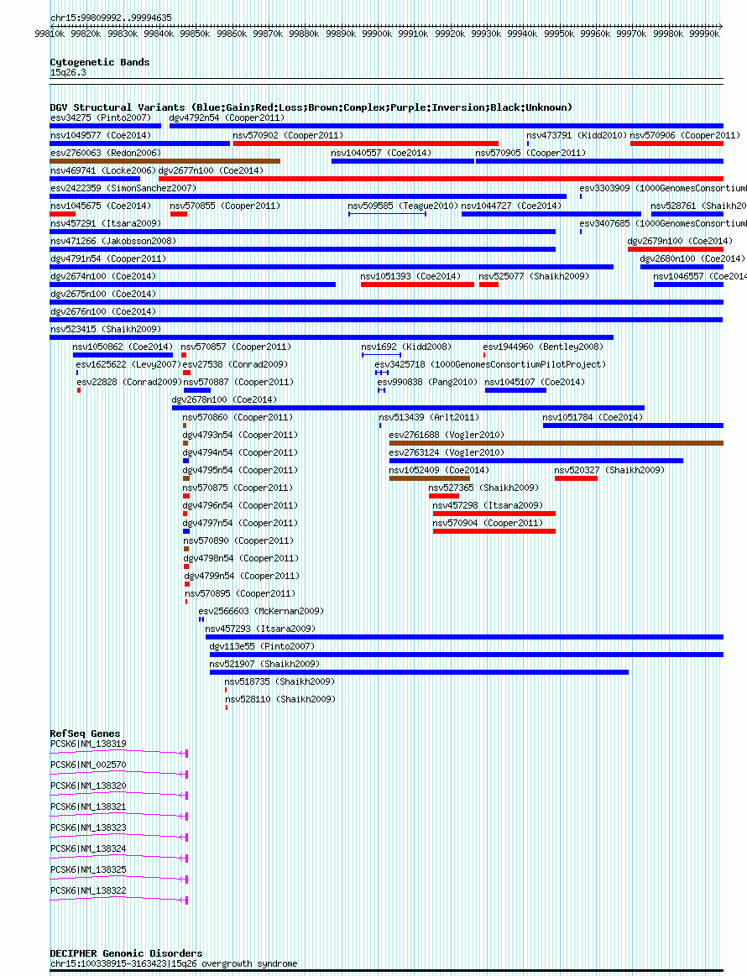This screenshot has height=976, width=747.
Task: Open dgv113e55 (Pinto2007) entry
Action: pyautogui.click(x=262, y=646)
